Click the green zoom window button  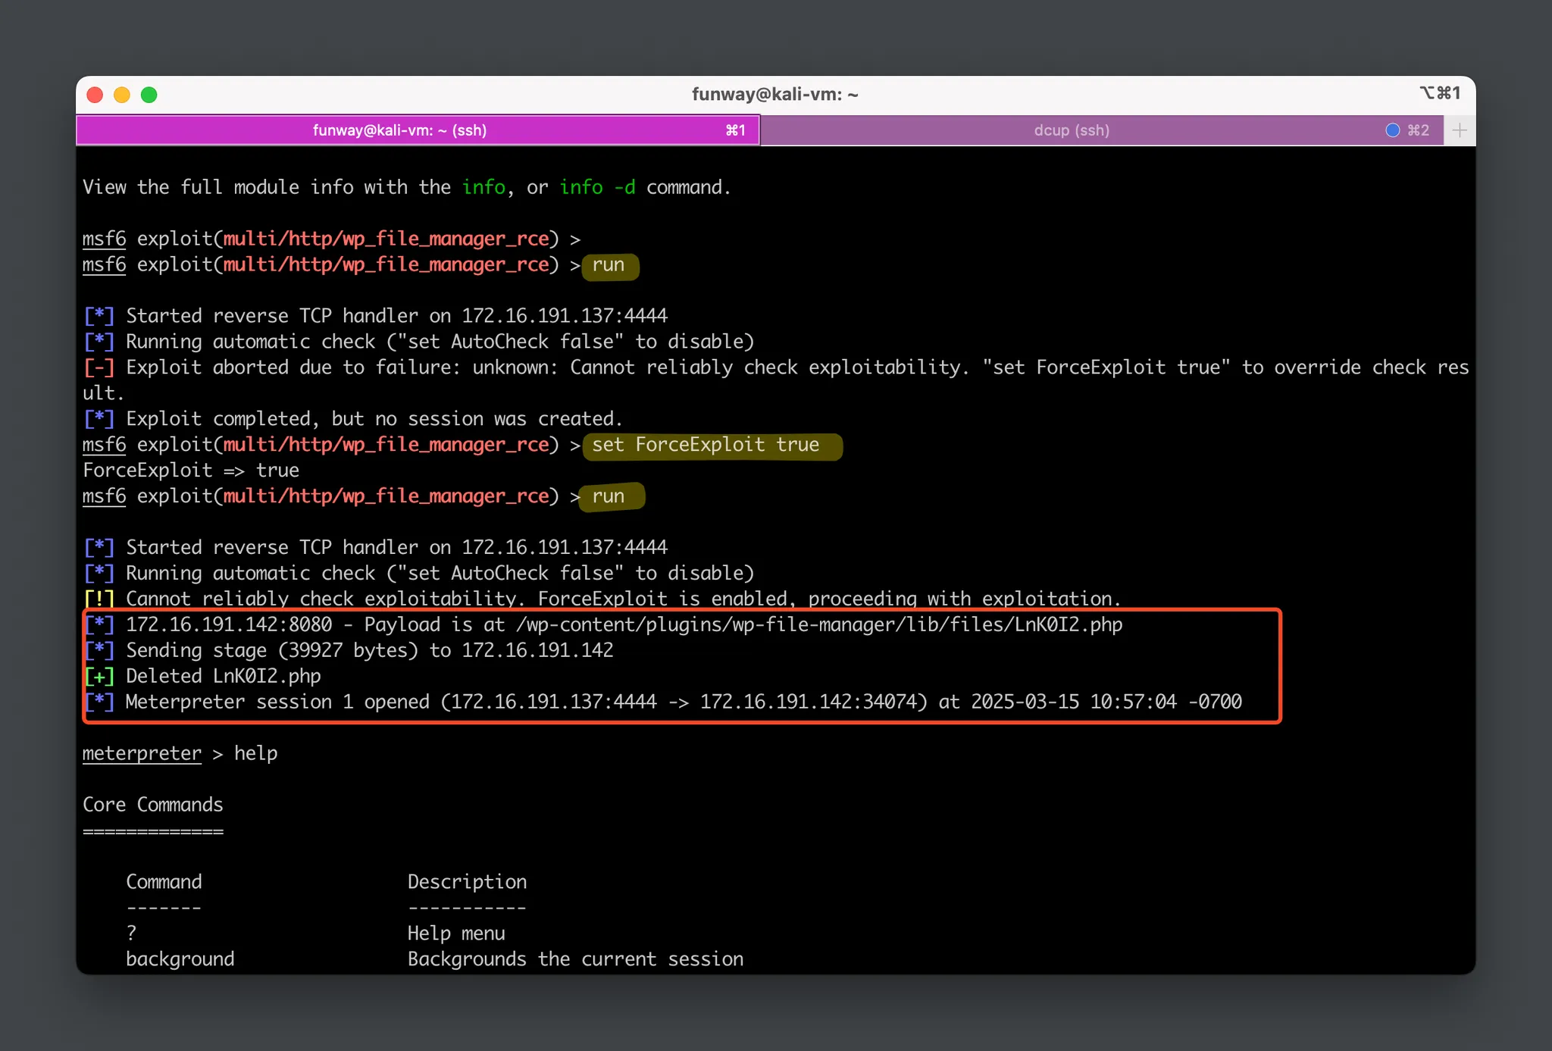(x=149, y=95)
